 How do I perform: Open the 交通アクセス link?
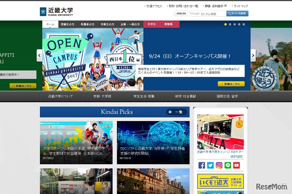[x=154, y=5]
